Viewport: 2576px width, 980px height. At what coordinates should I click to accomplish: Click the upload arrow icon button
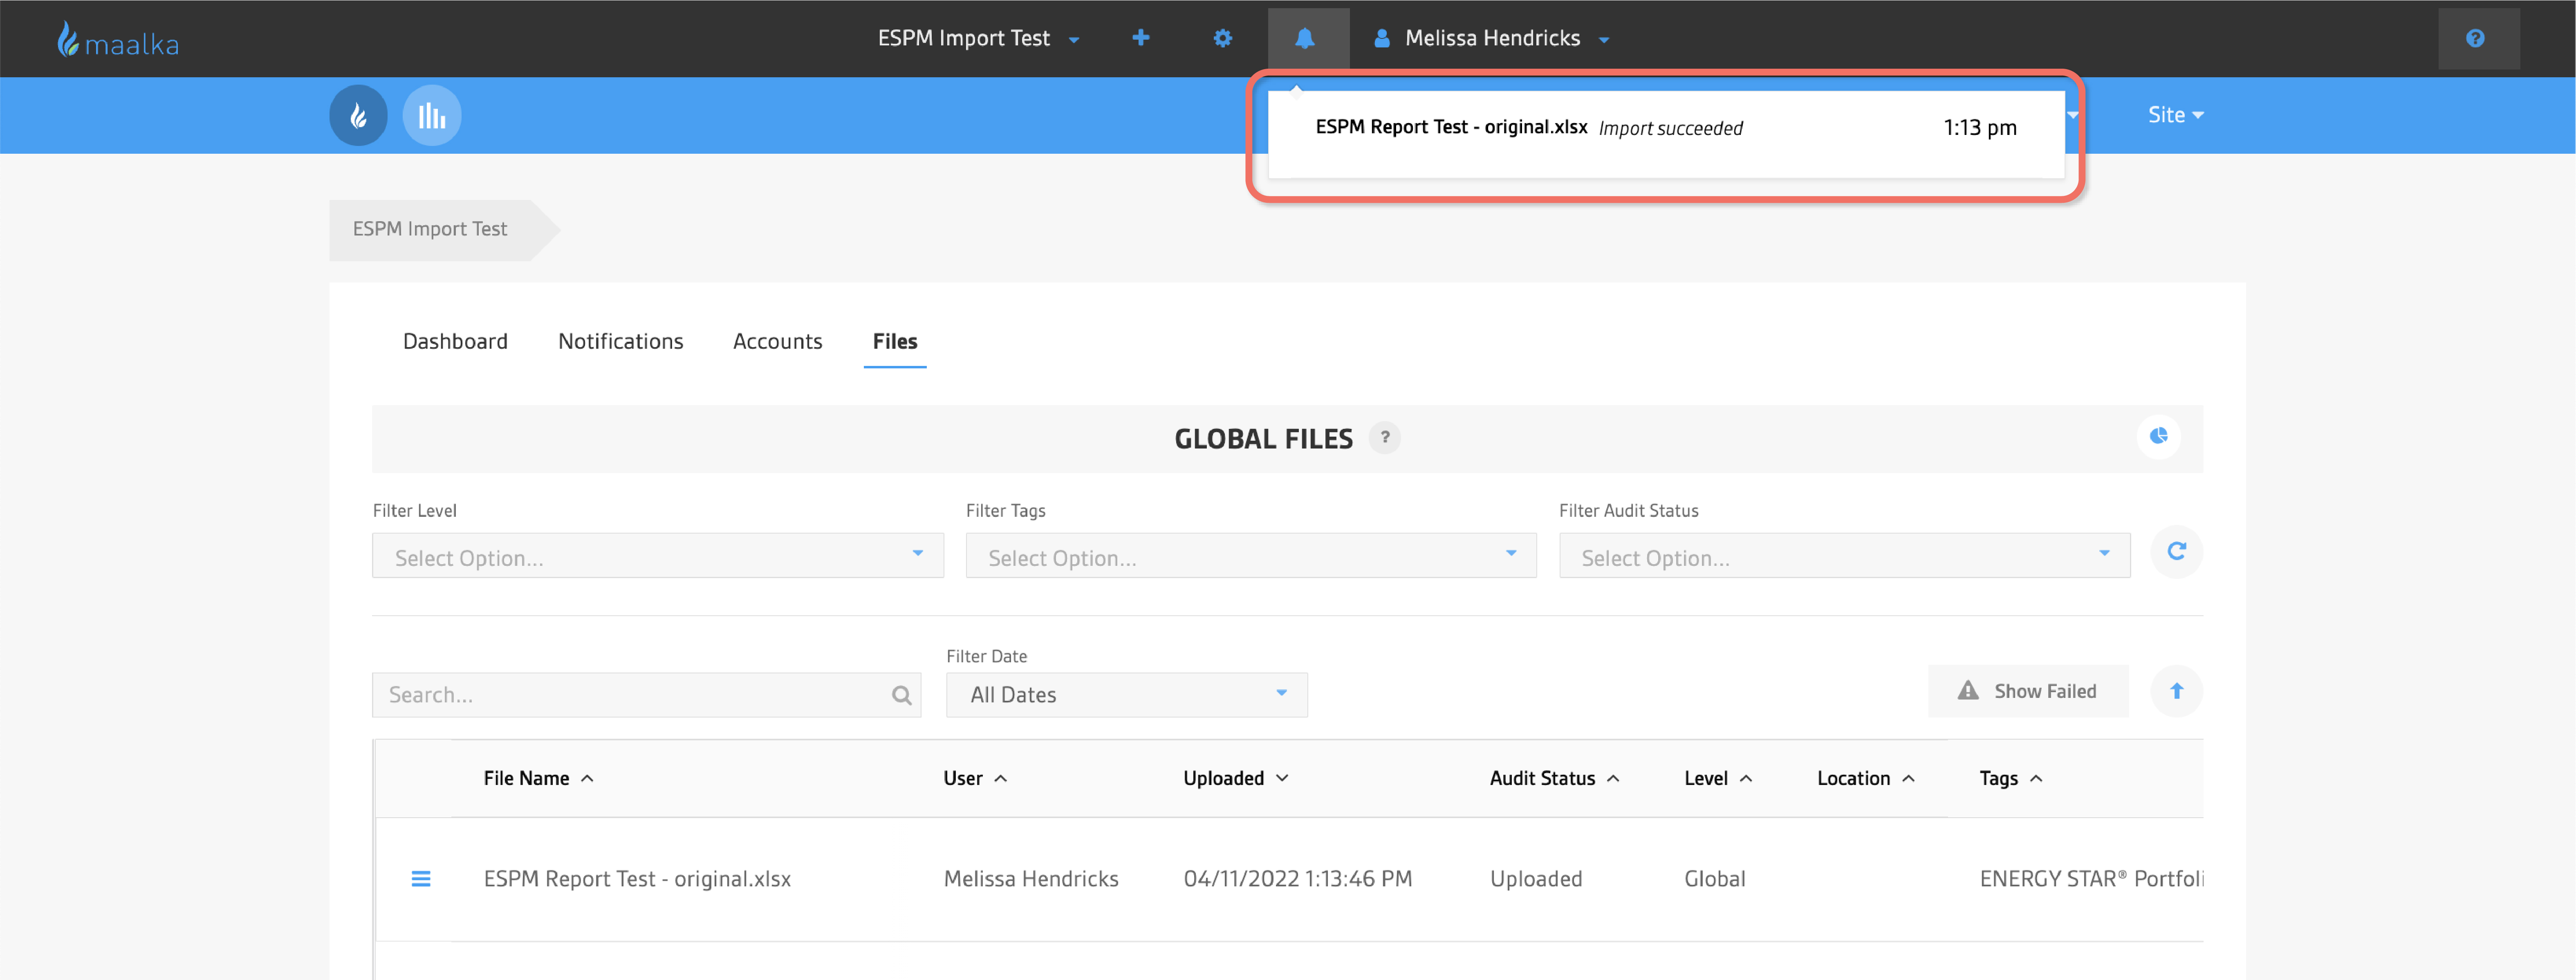[x=2177, y=691]
